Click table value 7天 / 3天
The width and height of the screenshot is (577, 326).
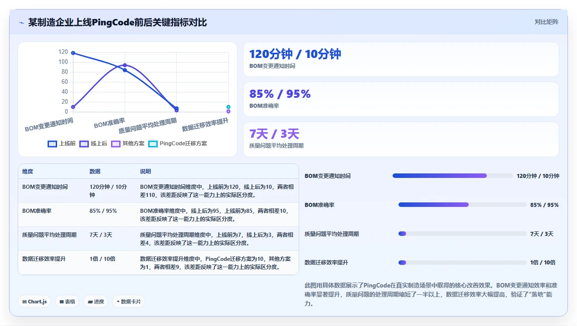tap(101, 235)
